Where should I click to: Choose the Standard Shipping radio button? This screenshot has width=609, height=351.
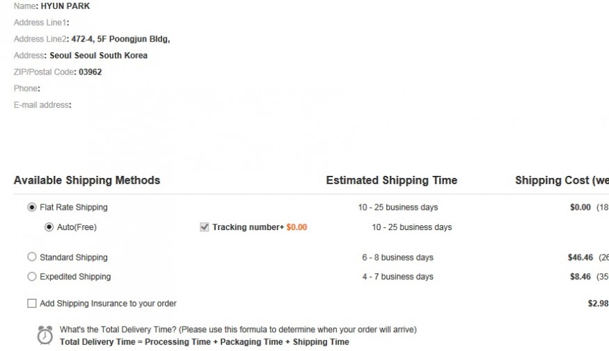[x=31, y=257]
